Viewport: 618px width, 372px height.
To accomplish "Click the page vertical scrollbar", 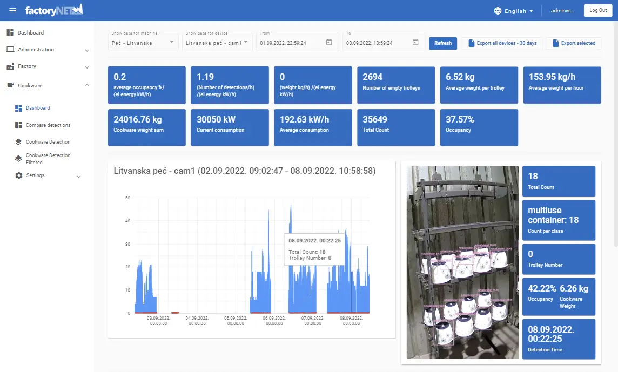I will point(616,134).
